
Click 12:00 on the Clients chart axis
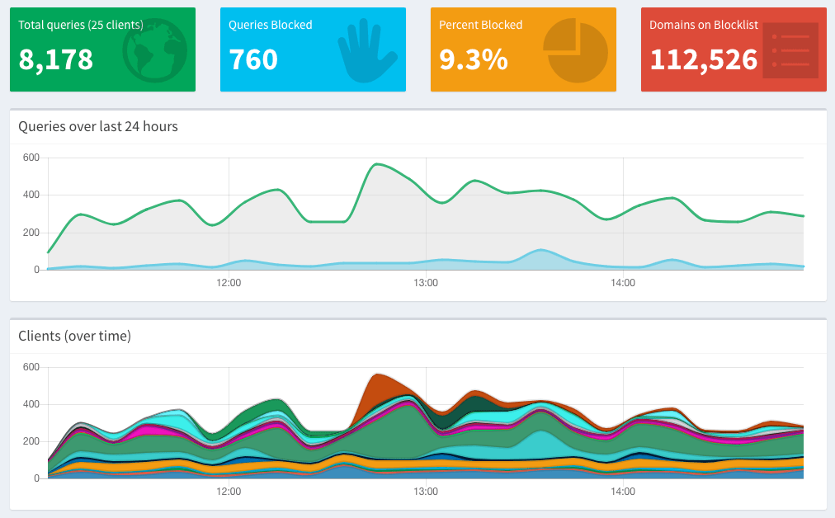coord(229,492)
